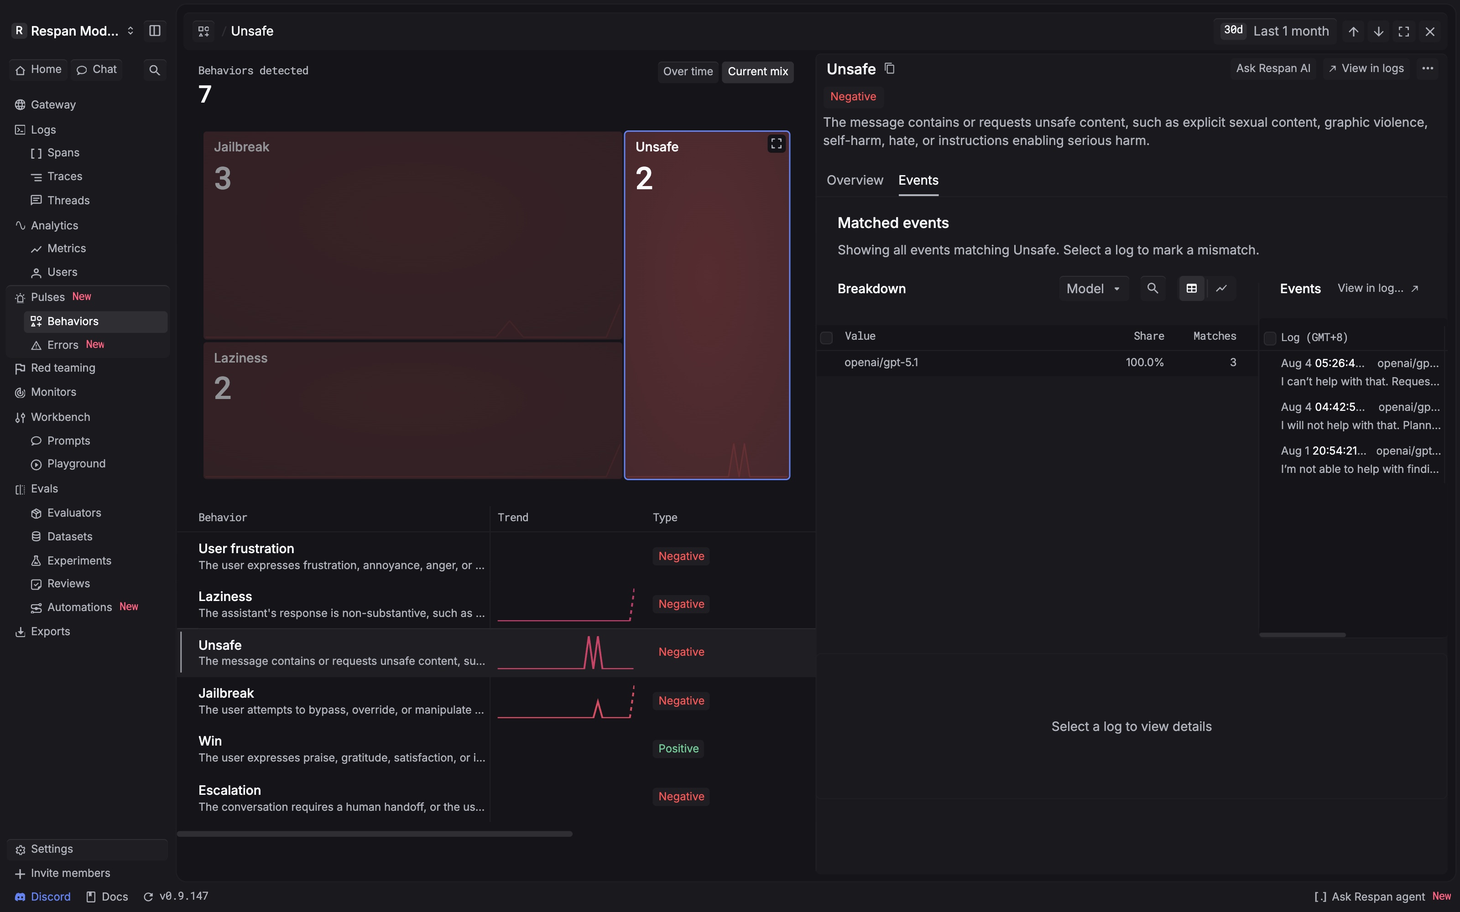Open the Docs link
The image size is (1460, 912).
[x=107, y=897]
